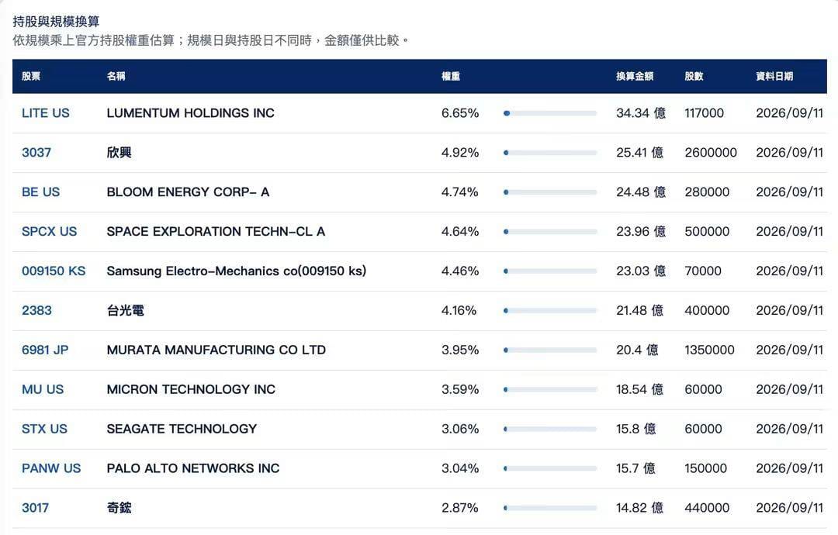This screenshot has height=535, width=838.
Task: Click the 150000 share count
Action: coord(705,469)
